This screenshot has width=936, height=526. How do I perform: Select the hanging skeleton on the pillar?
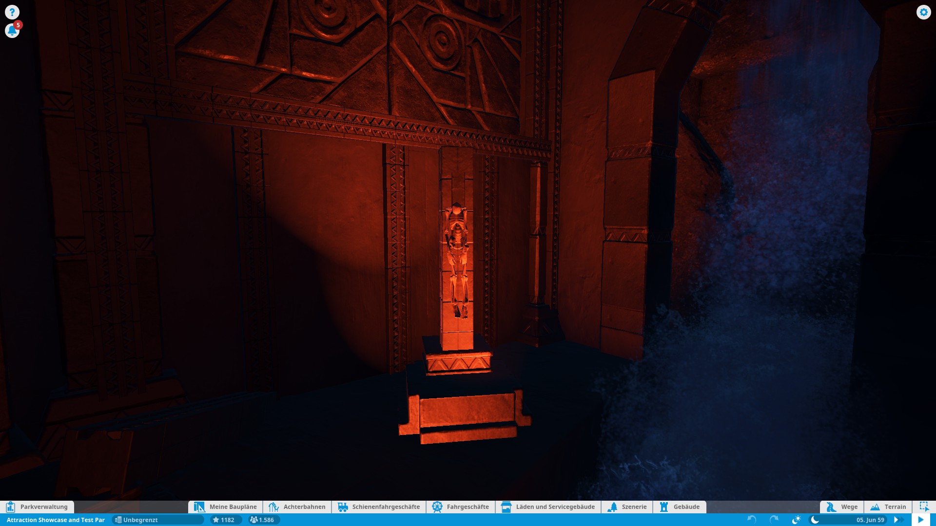click(457, 260)
